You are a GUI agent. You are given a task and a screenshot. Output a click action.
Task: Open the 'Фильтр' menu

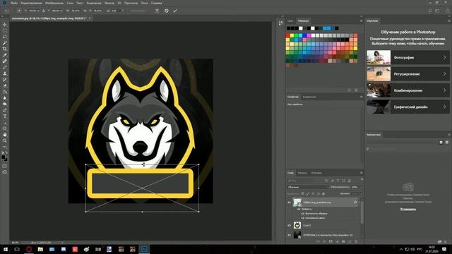(x=109, y=3)
